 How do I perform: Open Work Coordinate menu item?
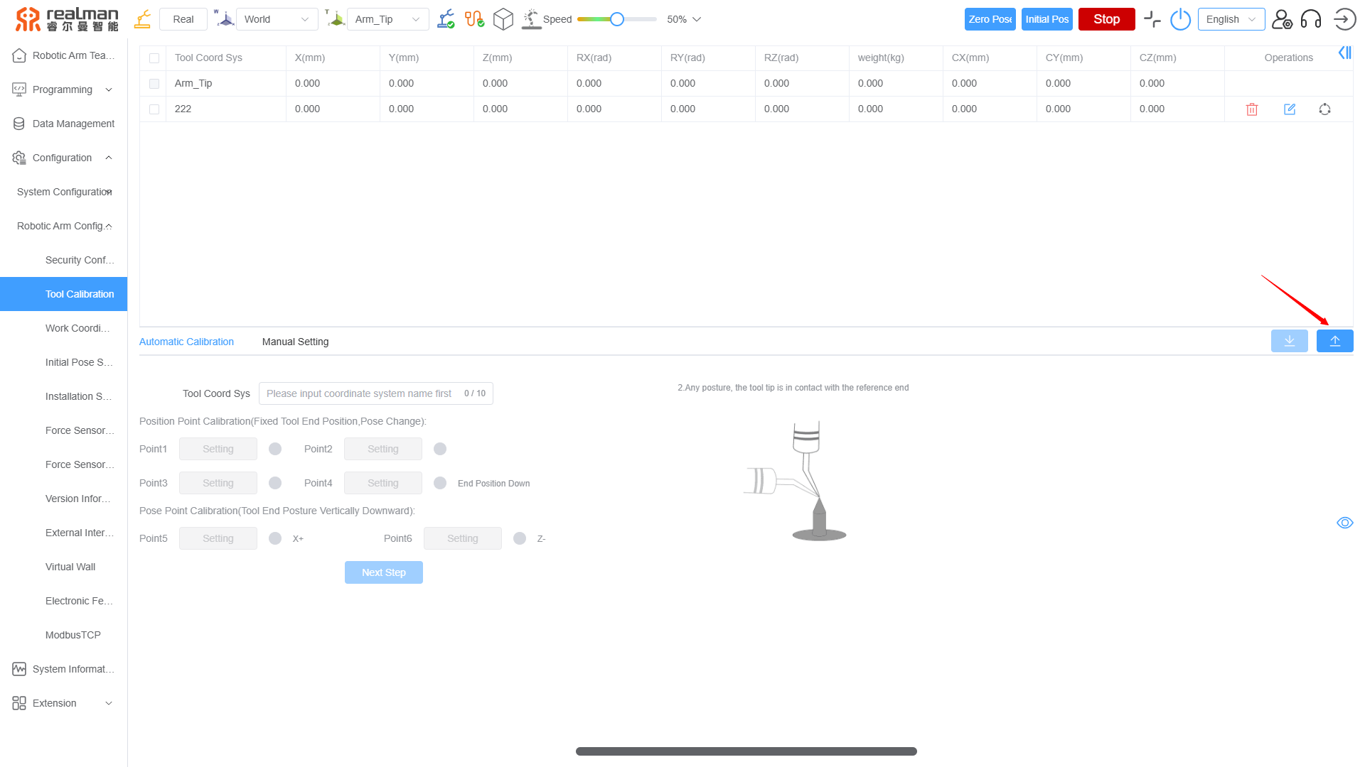point(77,328)
